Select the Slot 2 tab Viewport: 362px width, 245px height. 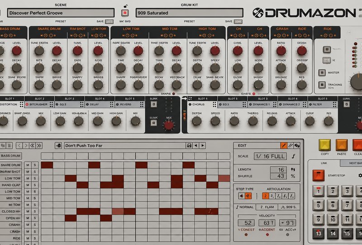coord(39,99)
